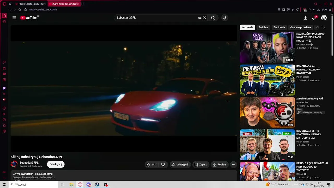Open YouTube notifications bell

tap(314, 18)
